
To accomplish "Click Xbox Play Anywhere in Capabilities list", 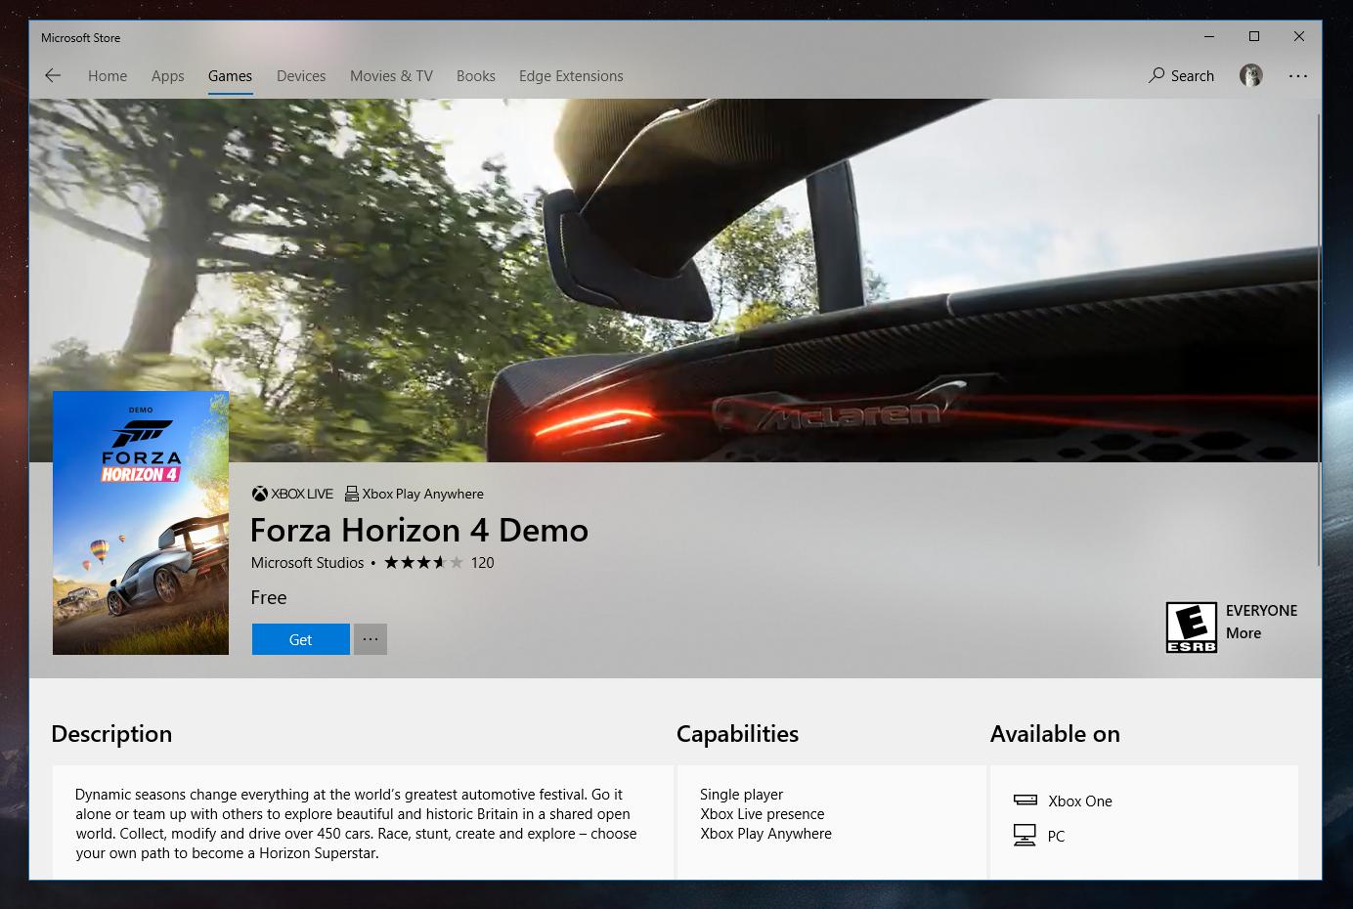I will coord(765,834).
